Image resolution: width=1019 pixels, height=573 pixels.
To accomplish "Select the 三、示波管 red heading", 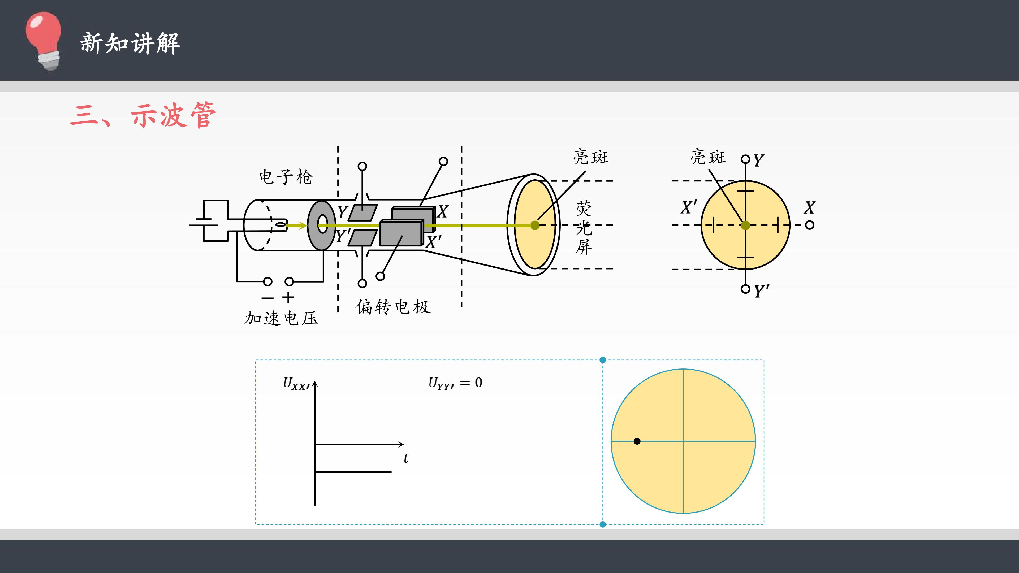I will click(143, 115).
